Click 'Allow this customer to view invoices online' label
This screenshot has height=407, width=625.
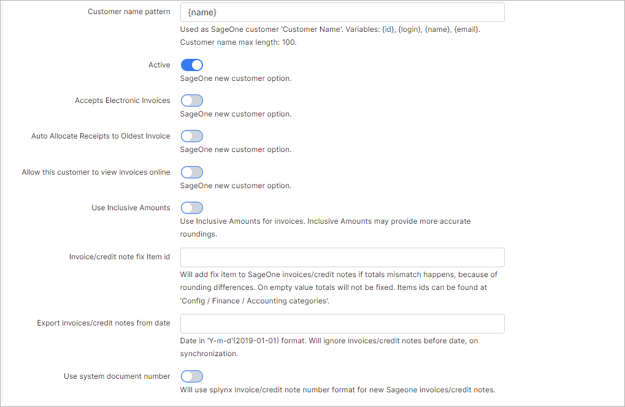click(96, 172)
